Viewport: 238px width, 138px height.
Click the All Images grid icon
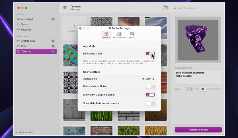[19, 19]
